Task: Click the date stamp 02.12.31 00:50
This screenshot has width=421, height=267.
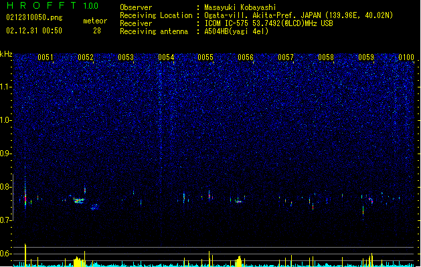Action: point(34,31)
